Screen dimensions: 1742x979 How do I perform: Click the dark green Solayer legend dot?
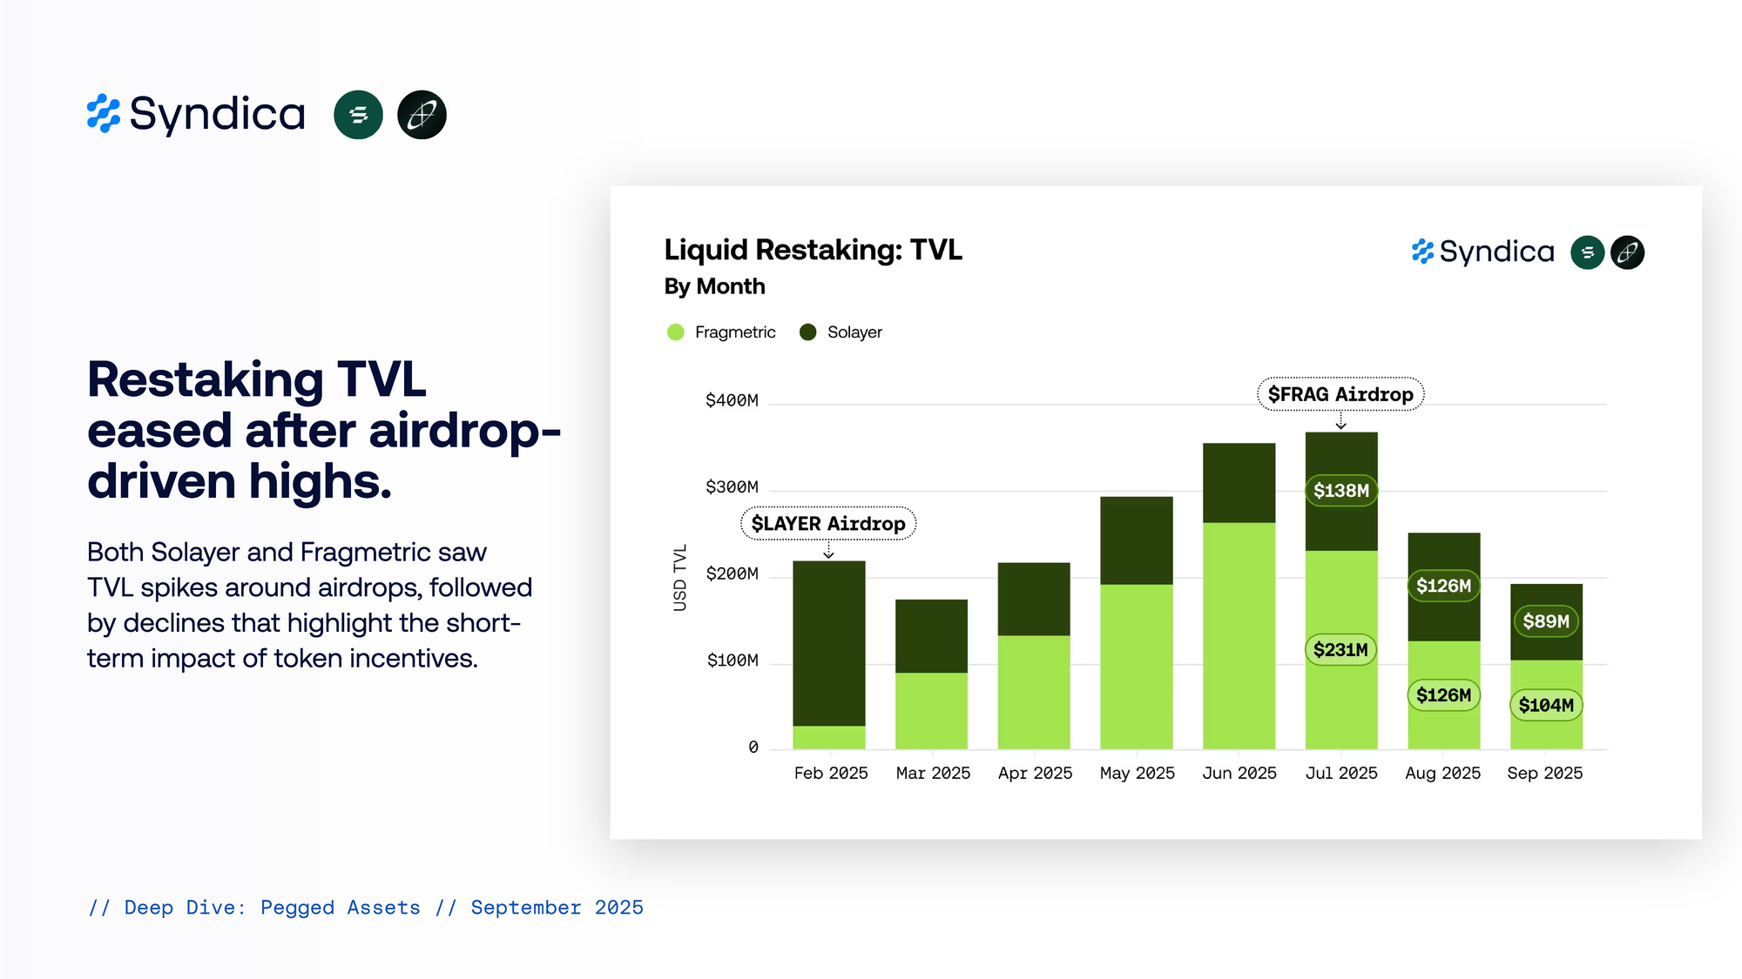(x=807, y=332)
